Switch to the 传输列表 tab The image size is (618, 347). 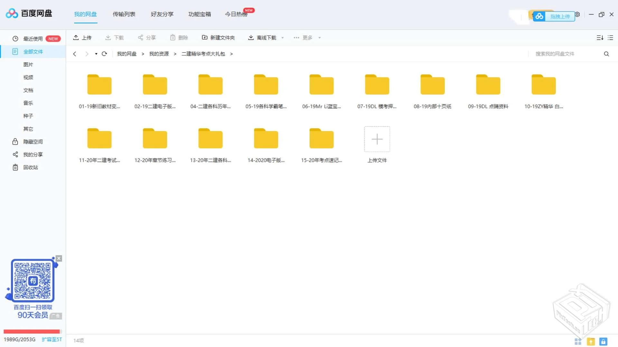124,14
